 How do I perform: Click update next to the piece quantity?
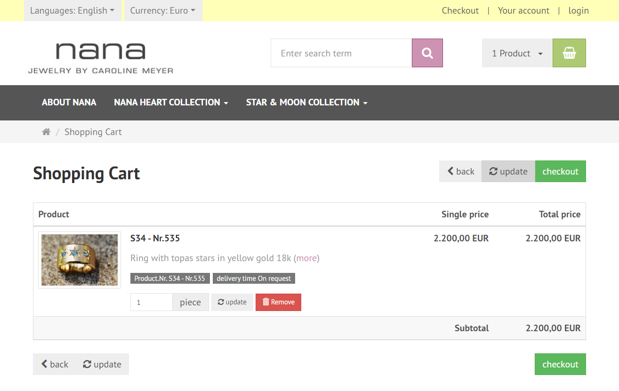pyautogui.click(x=232, y=302)
